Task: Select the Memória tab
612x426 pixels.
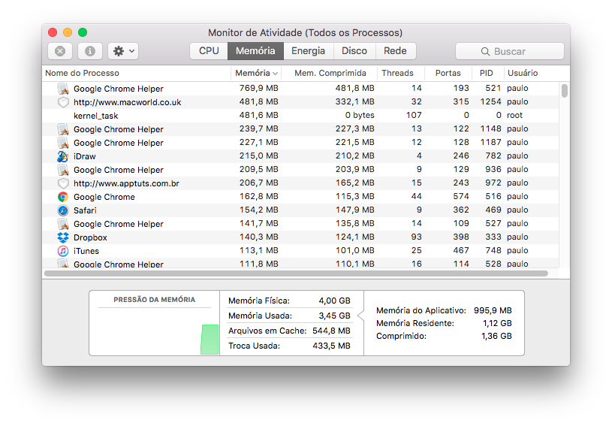Action: pos(255,51)
